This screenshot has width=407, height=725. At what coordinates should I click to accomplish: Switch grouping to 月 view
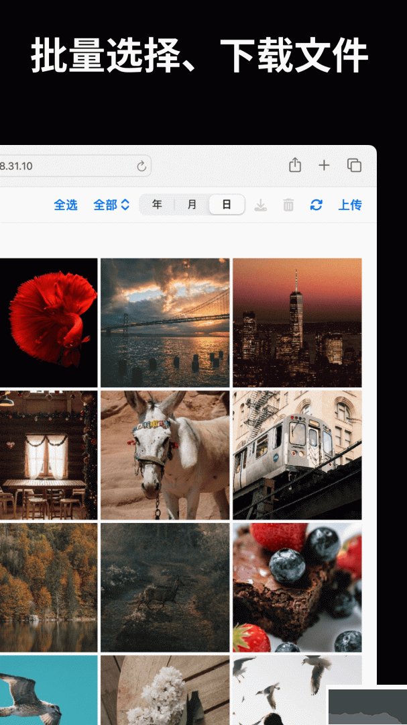pos(192,205)
